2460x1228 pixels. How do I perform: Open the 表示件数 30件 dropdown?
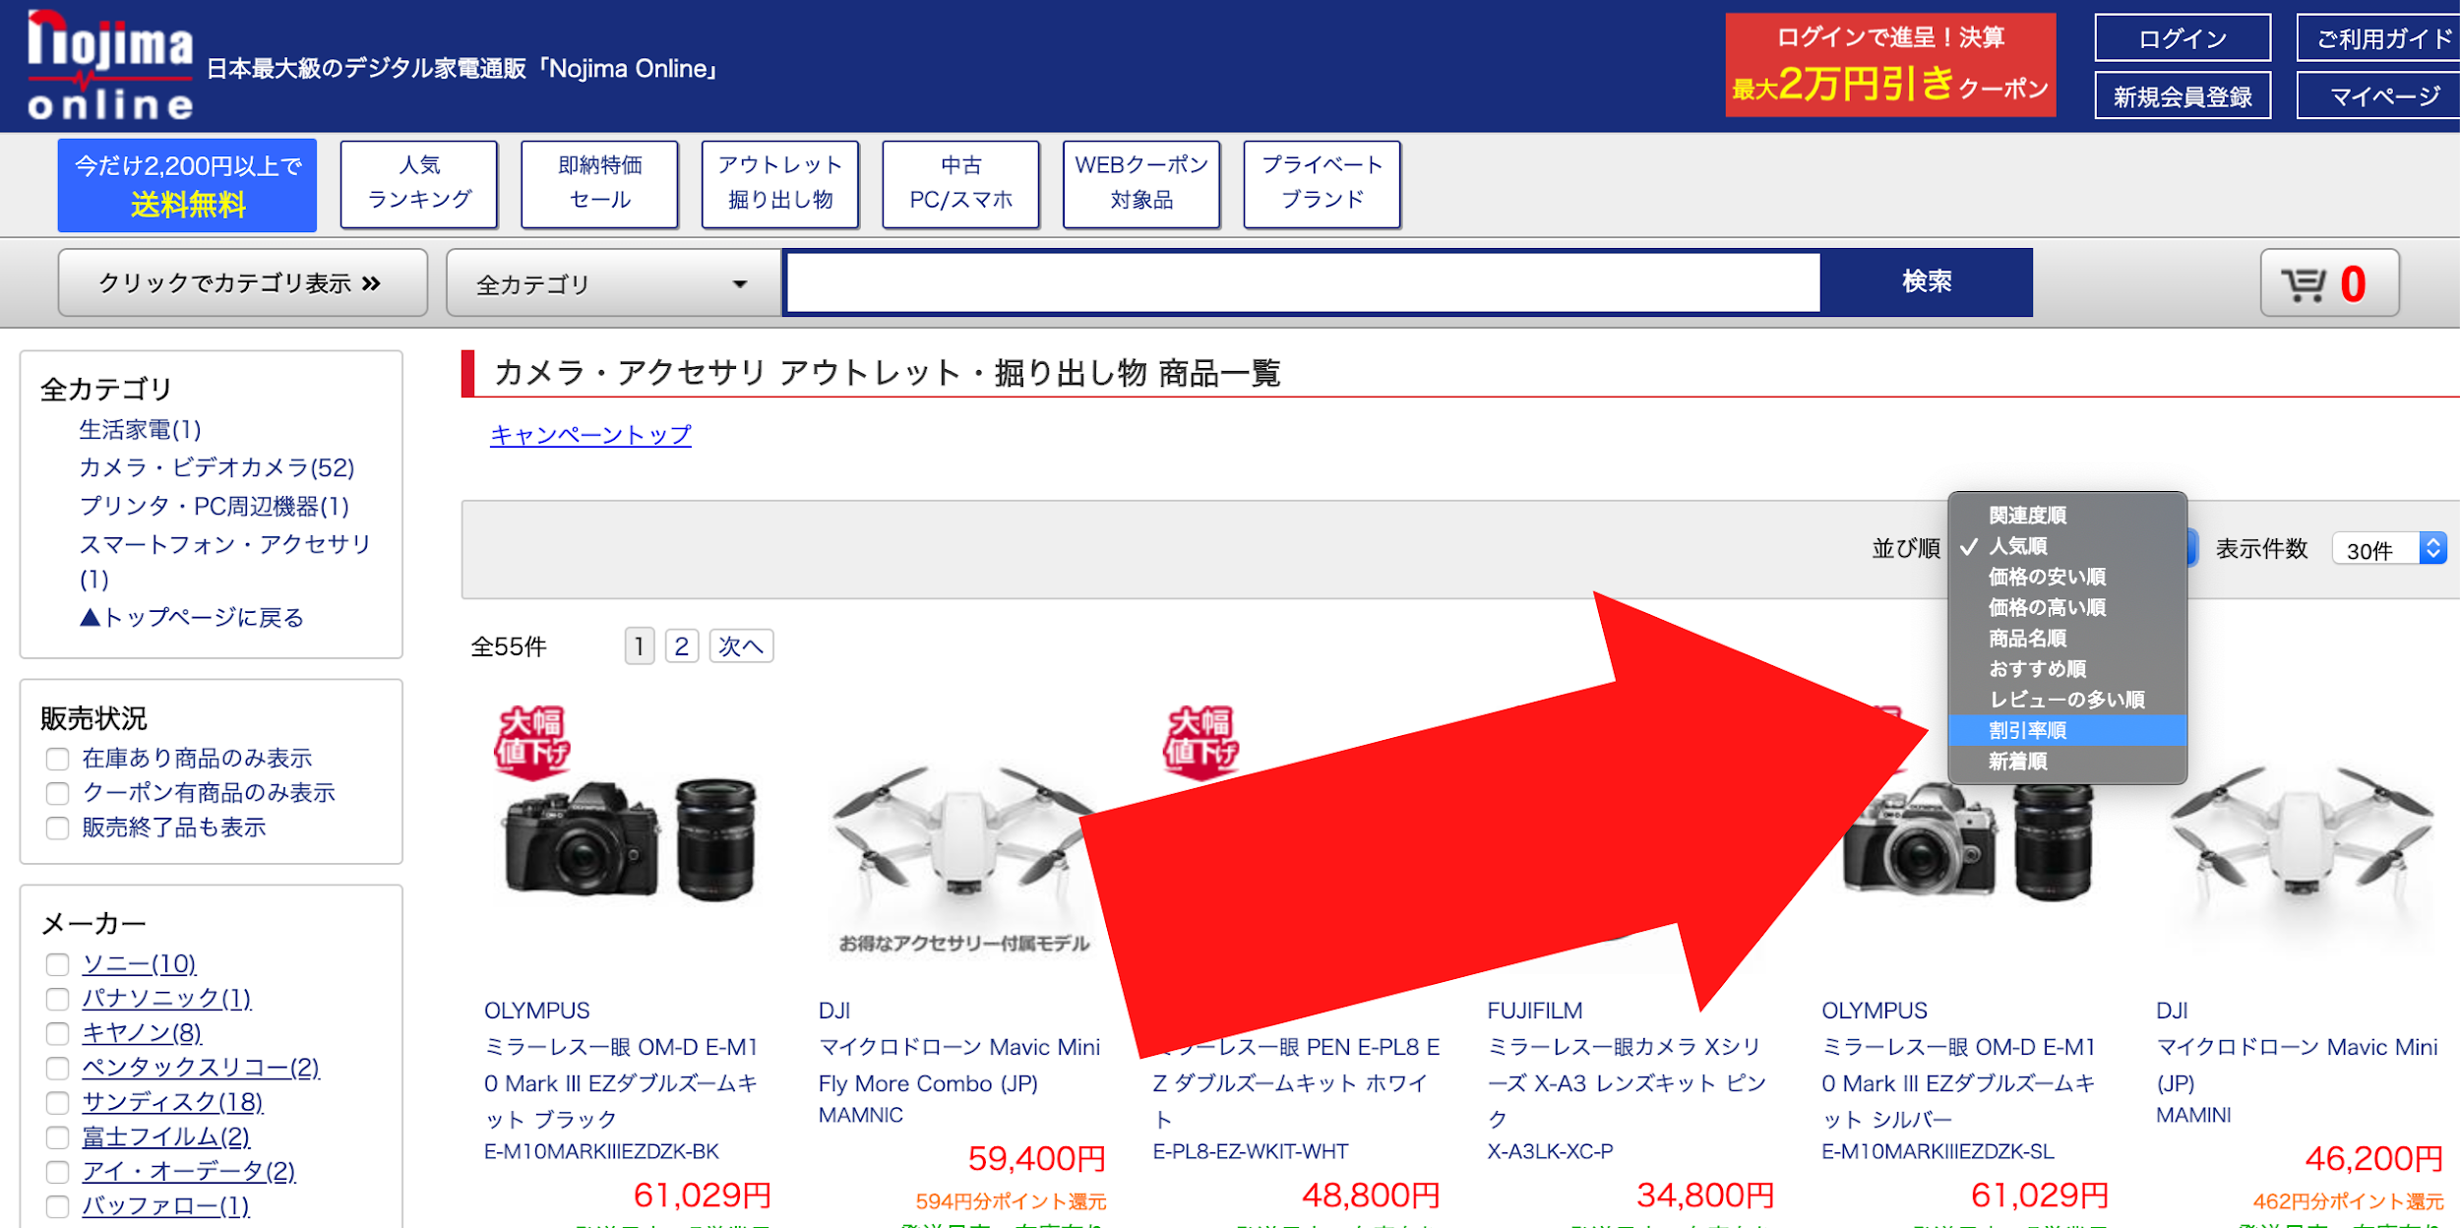(x=2389, y=548)
